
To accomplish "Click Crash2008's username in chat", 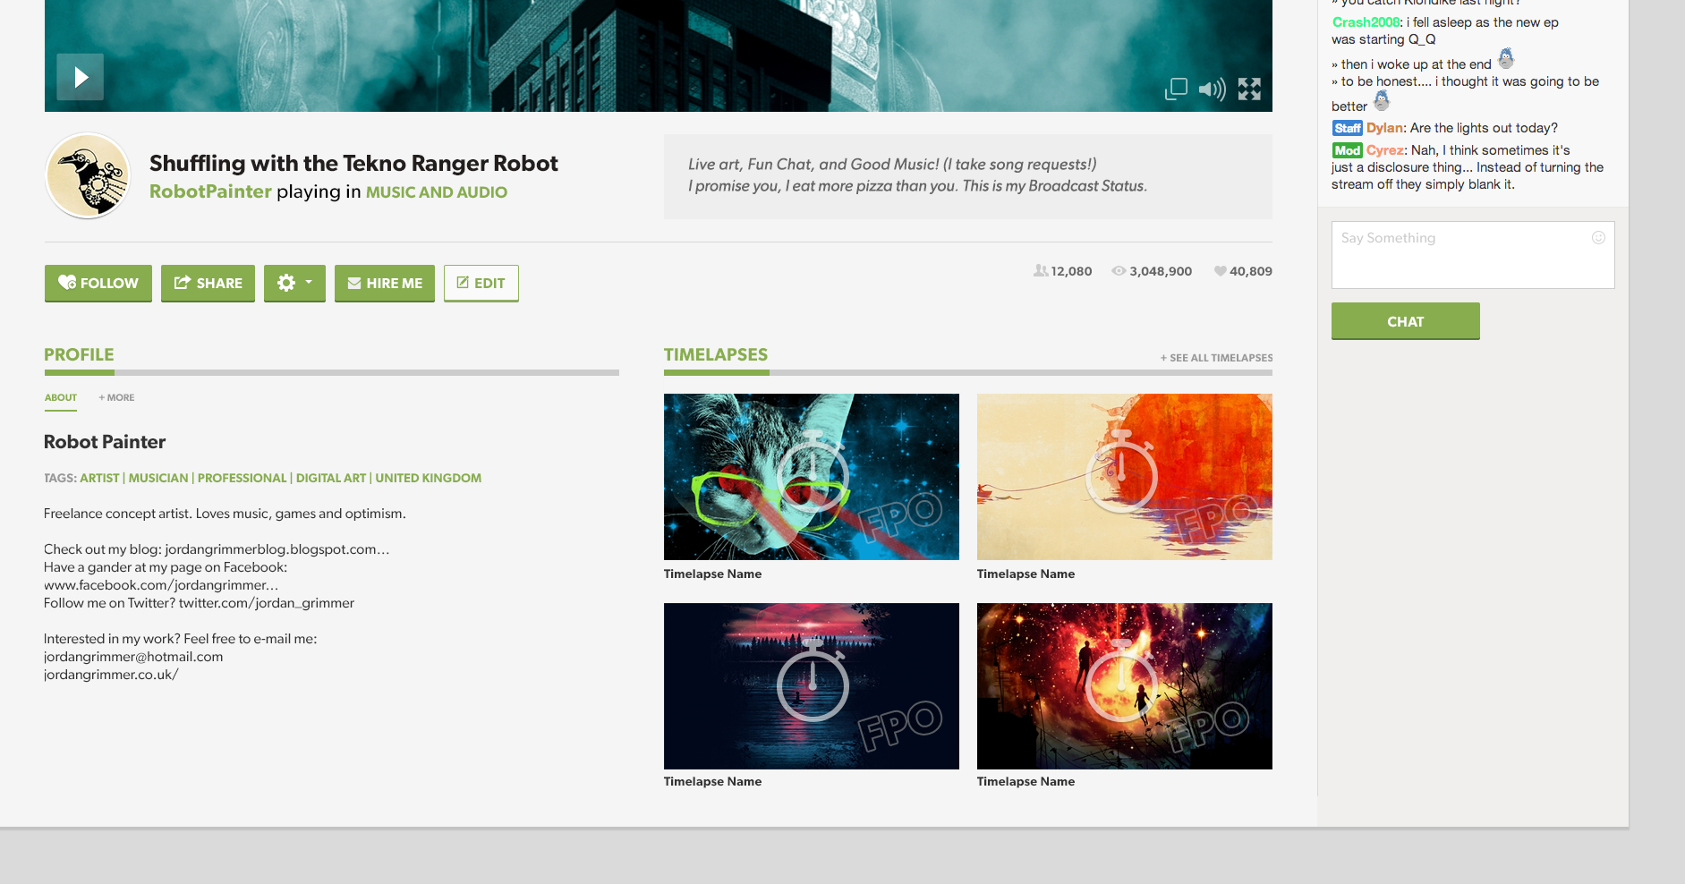I will [x=1366, y=22].
